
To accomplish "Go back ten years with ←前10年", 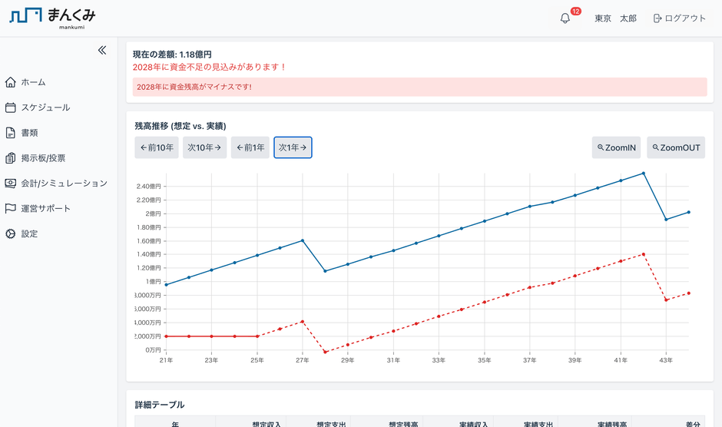I will pyautogui.click(x=156, y=147).
